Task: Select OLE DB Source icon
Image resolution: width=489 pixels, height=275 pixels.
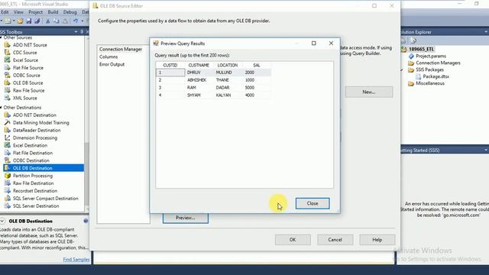Action: [7, 82]
